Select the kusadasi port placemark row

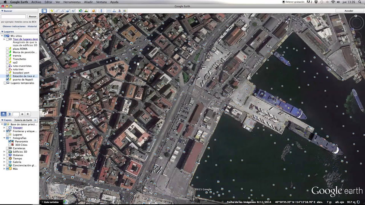[21, 73]
